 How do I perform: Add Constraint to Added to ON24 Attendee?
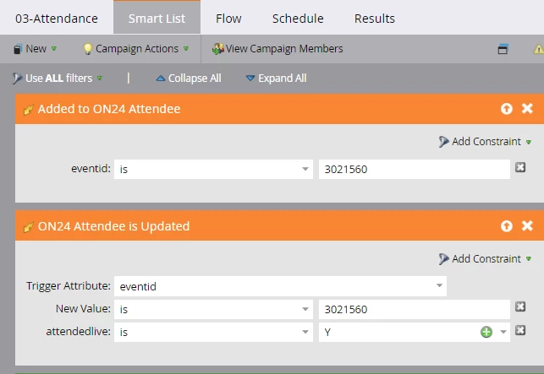coord(485,142)
